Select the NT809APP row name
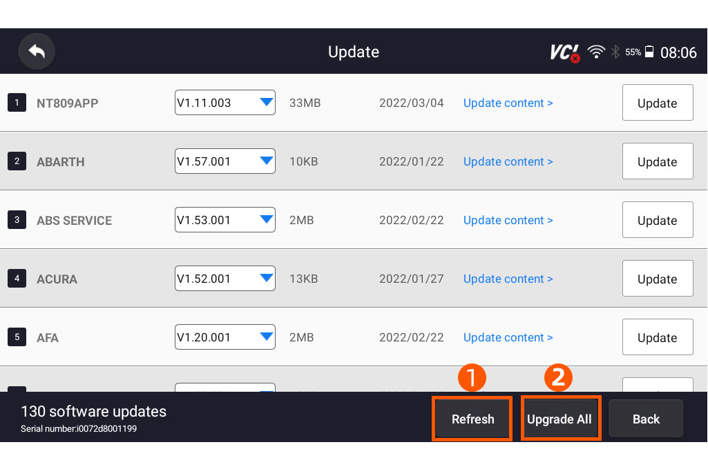The width and height of the screenshot is (708, 469). (x=67, y=103)
